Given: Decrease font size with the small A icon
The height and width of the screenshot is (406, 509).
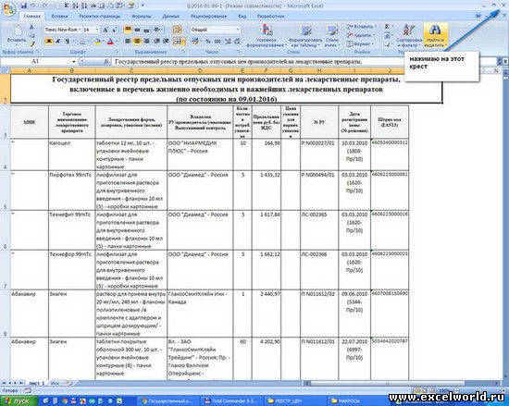Looking at the screenshot, I should coord(114,30).
